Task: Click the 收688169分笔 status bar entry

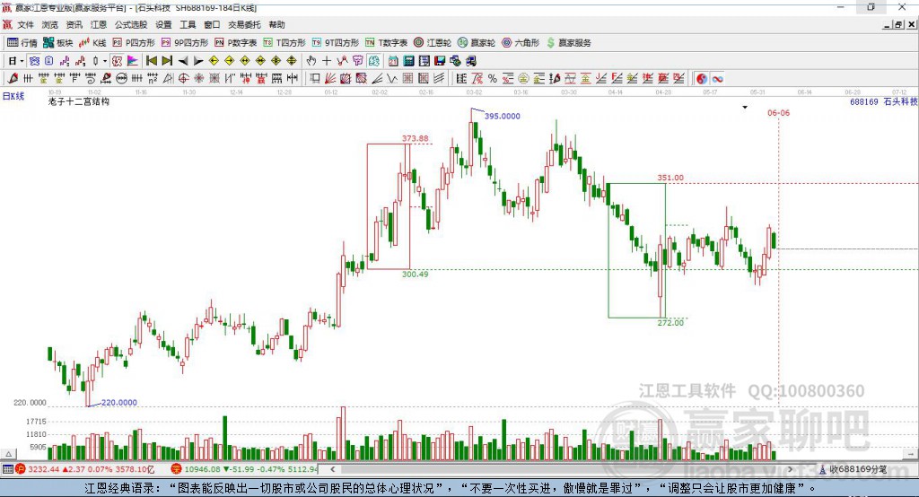Action: 853,469
